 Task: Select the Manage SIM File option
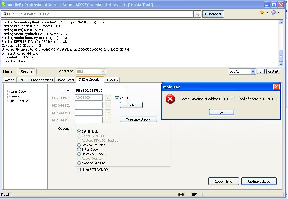[79, 163]
